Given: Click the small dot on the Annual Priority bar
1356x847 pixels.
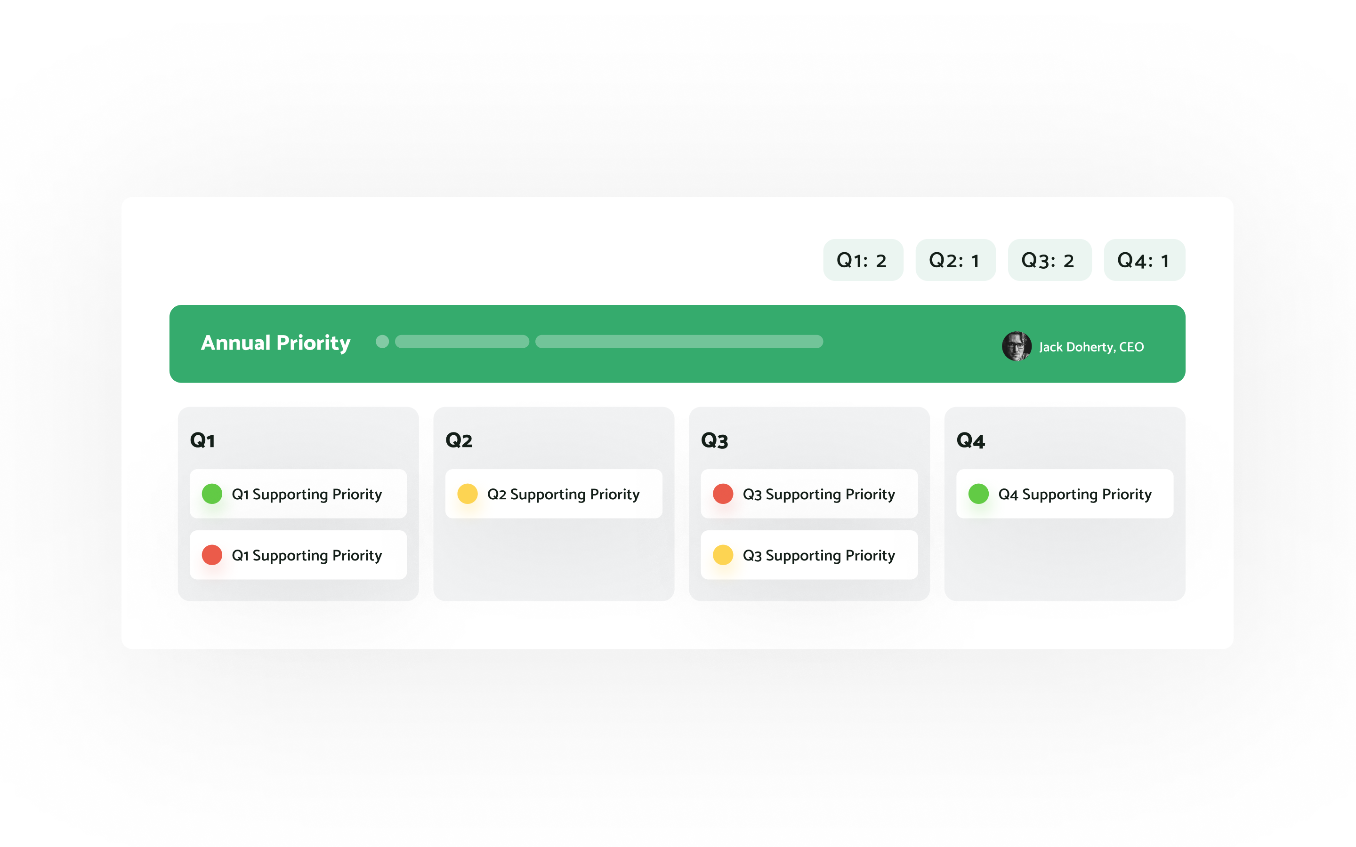Looking at the screenshot, I should point(382,342).
